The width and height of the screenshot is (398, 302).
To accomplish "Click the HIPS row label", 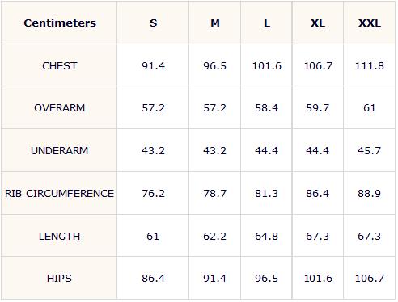I will [60, 279].
